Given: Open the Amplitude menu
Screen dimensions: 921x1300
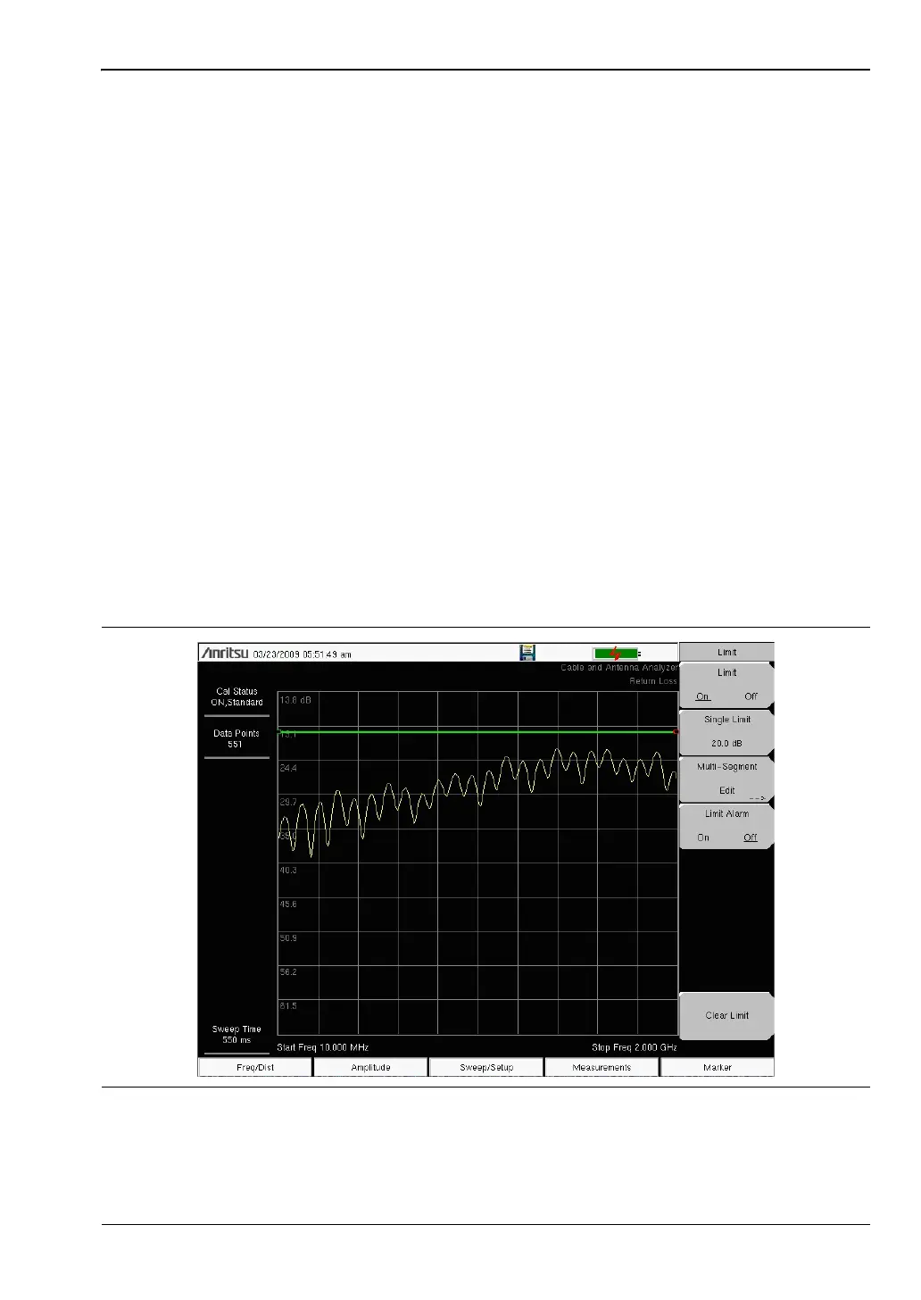Looking at the screenshot, I should click(x=370, y=1067).
